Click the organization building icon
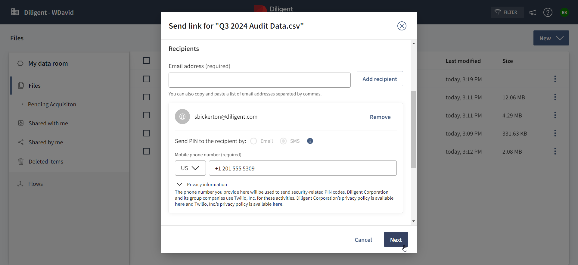The height and width of the screenshot is (265, 578). [x=15, y=12]
